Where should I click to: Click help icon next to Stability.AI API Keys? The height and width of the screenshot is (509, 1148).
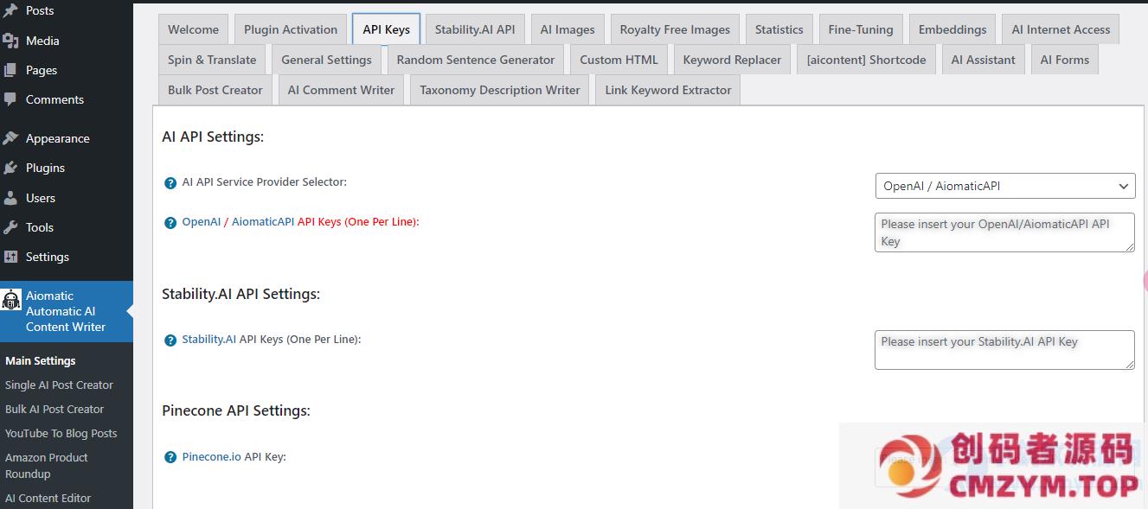pyautogui.click(x=170, y=340)
